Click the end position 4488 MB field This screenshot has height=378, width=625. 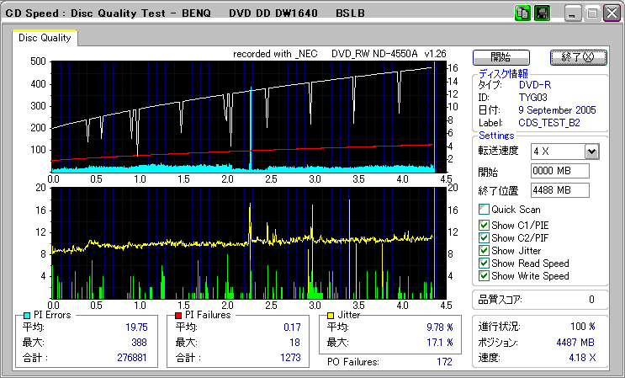560,190
